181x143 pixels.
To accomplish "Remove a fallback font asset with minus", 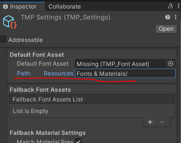I will coord(162,122).
